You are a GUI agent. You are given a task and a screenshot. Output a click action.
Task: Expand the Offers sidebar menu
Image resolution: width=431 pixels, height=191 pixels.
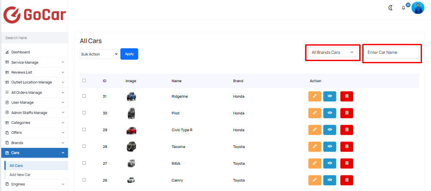35,132
